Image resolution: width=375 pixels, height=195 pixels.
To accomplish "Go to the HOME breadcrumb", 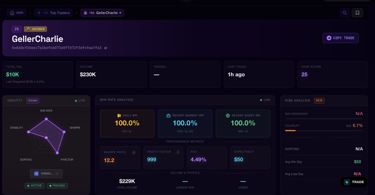I will [x=17, y=13].
